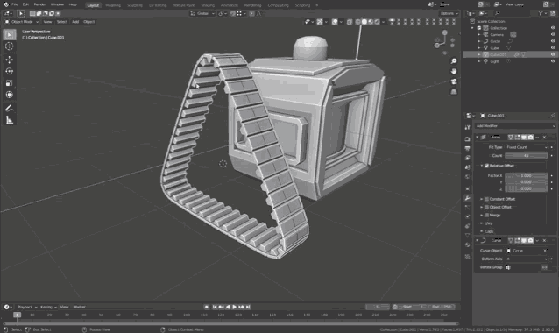Image resolution: width=559 pixels, height=333 pixels.
Task: Enable the Object Offset checkbox
Action: pos(486,207)
